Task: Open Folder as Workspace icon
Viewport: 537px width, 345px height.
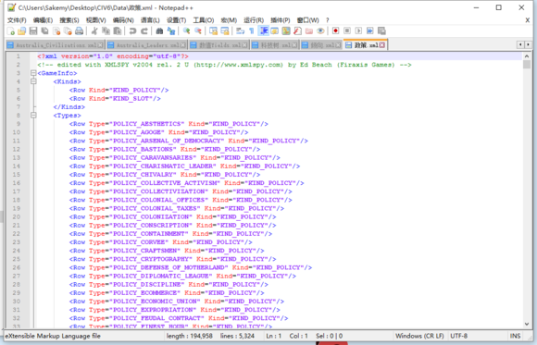Action: (309, 31)
